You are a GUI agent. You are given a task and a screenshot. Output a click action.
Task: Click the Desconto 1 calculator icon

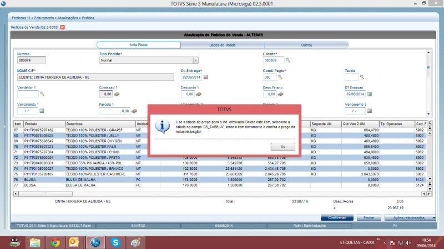pyautogui.click(x=199, y=94)
